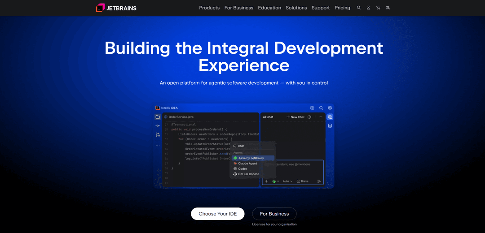Click the AI Chat panel title
485x233 pixels.
pyautogui.click(x=268, y=117)
